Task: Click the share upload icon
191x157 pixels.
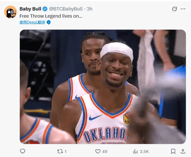Action: (183, 151)
